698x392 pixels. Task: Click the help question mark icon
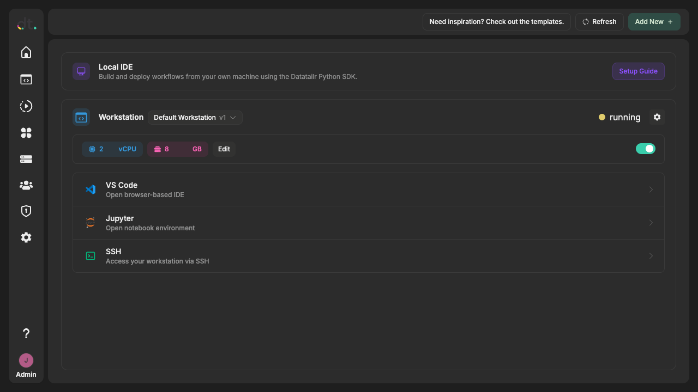click(26, 333)
